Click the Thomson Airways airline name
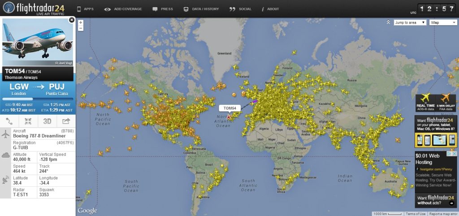The width and height of the screenshot is (459, 216). [x=21, y=78]
